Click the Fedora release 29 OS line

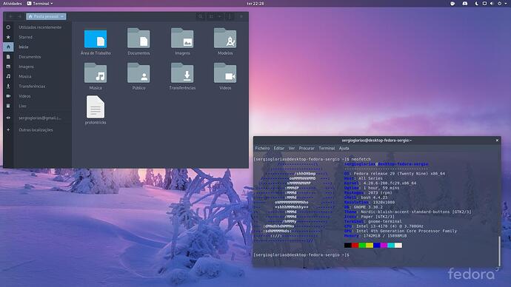pos(395,174)
